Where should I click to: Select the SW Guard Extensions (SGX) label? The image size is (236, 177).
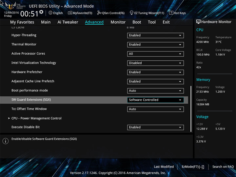tap(31, 100)
